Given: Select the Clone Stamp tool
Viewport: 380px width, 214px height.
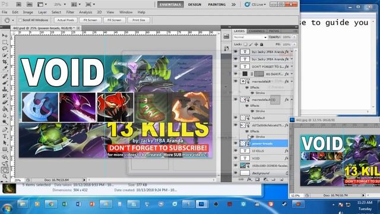Looking at the screenshot, I should (x=5, y=89).
